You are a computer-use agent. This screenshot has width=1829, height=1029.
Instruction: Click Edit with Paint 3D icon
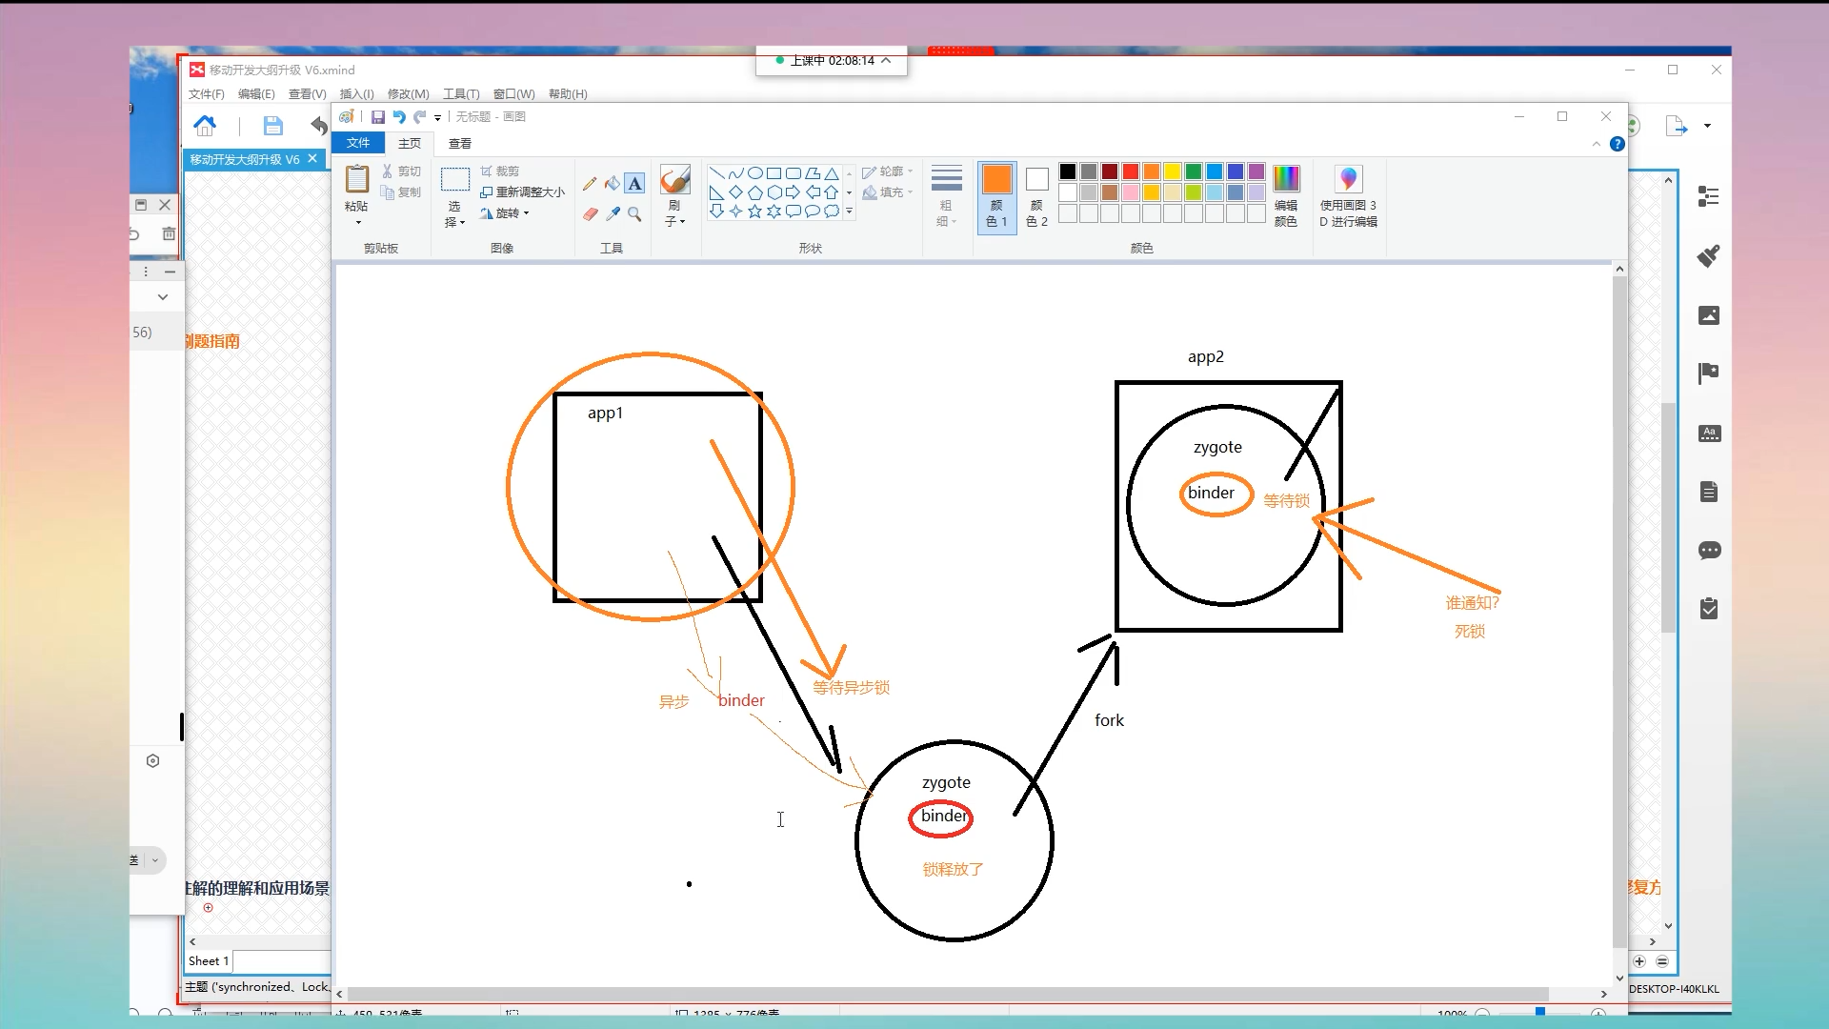(x=1348, y=179)
